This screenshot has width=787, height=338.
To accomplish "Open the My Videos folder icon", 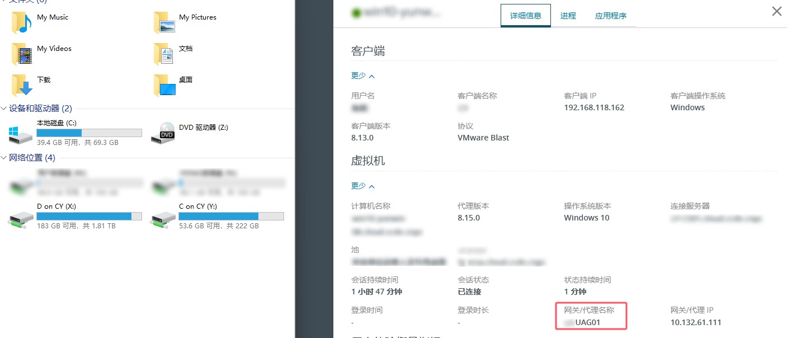I will tap(21, 54).
